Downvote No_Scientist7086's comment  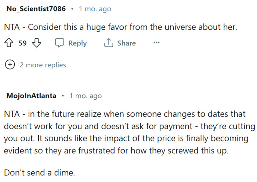36,43
